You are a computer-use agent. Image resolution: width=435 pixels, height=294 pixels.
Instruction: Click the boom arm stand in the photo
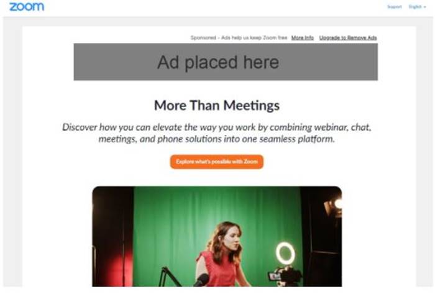(x=170, y=277)
